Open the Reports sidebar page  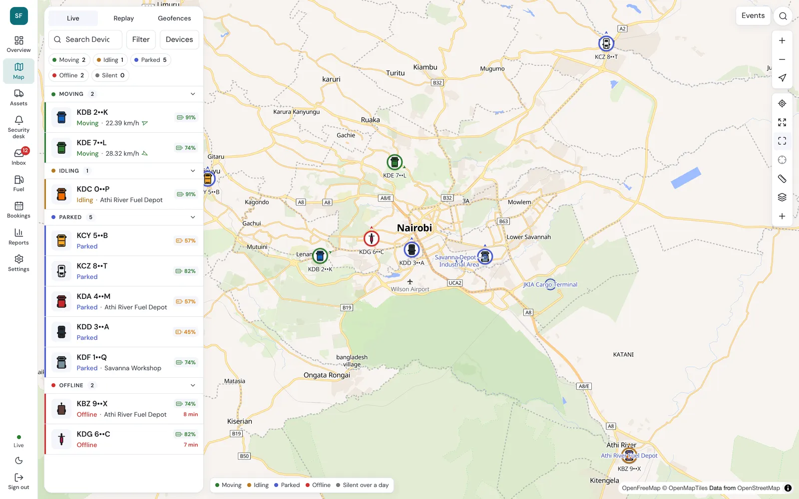[18, 237]
